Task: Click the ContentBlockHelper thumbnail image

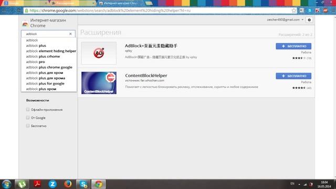Action: coord(99,83)
